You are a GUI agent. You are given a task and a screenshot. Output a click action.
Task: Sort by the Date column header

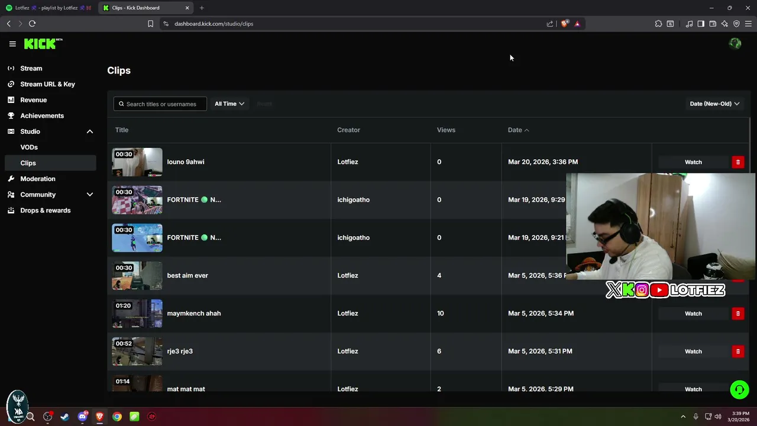pyautogui.click(x=518, y=130)
